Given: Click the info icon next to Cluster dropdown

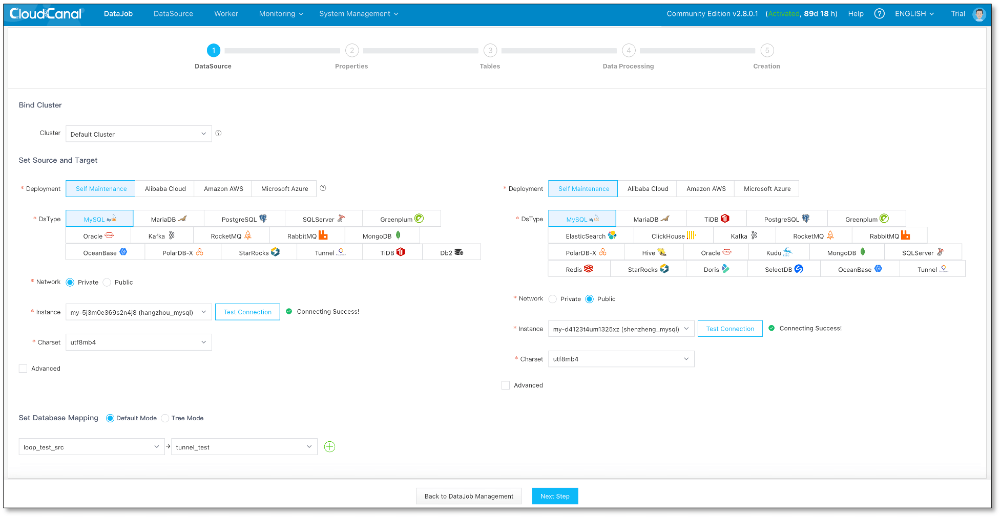Looking at the screenshot, I should click(x=218, y=134).
